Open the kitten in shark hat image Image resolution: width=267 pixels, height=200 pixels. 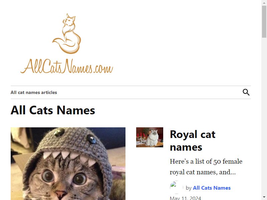[x=68, y=164]
